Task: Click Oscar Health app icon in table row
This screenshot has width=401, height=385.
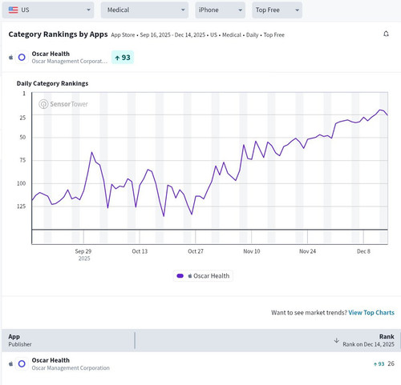Action: pos(22,363)
